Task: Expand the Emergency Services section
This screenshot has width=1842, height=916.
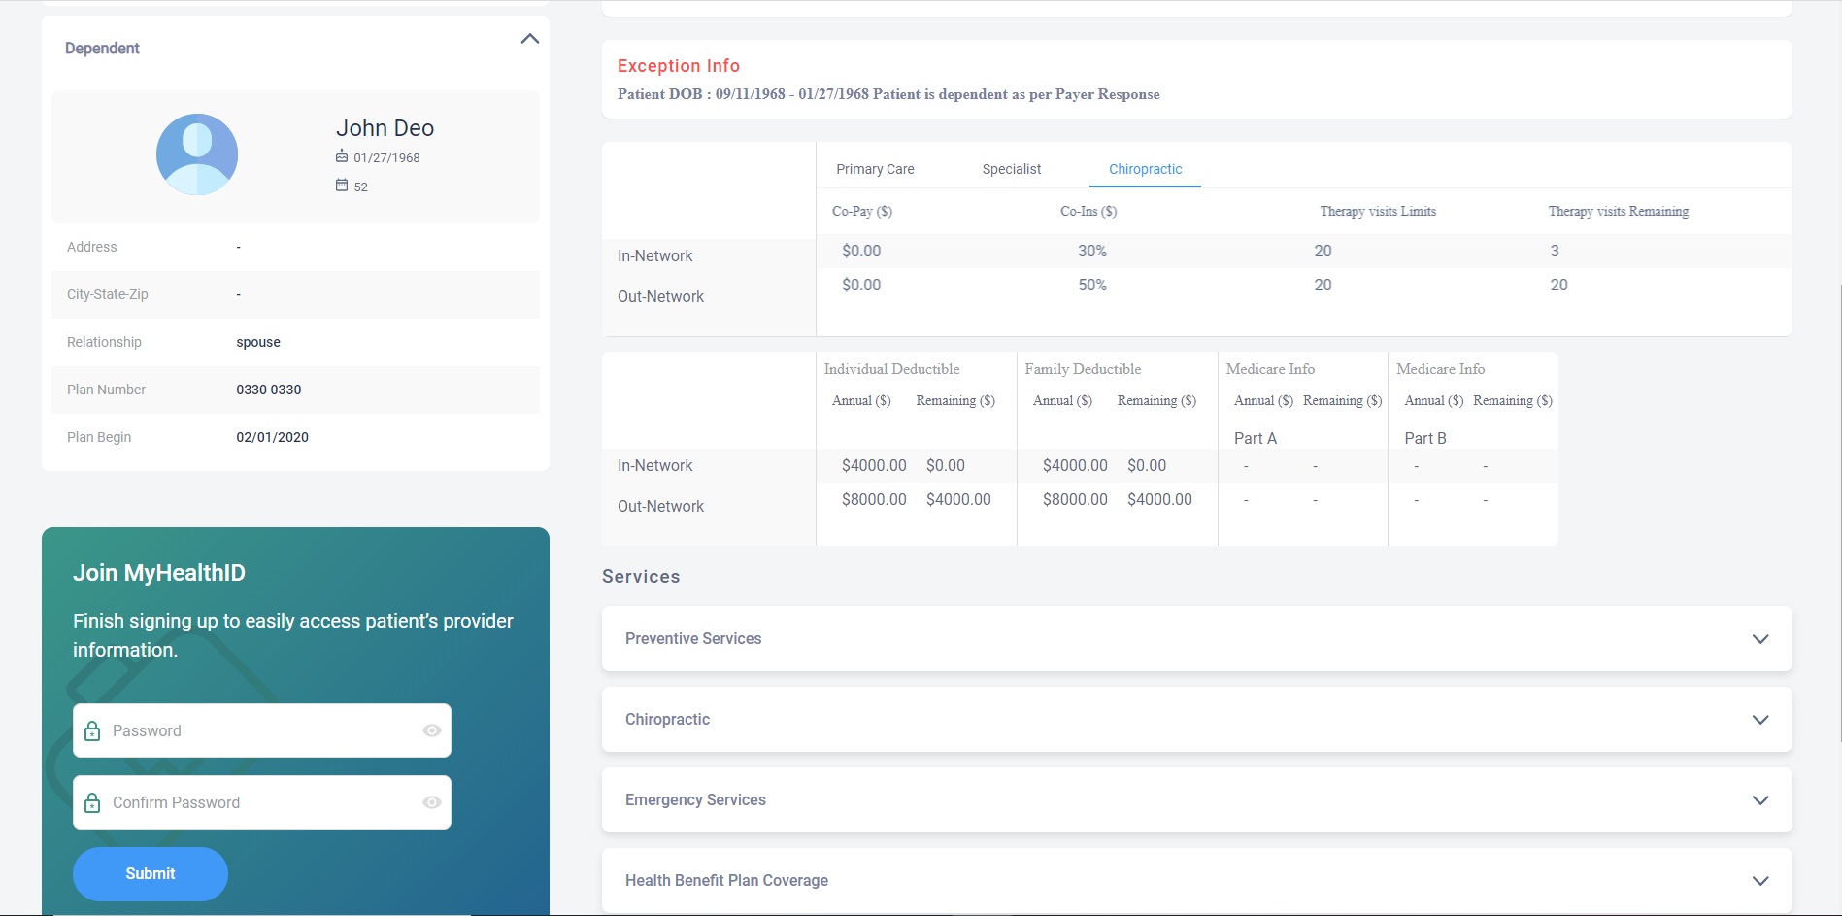Action: click(x=1759, y=800)
